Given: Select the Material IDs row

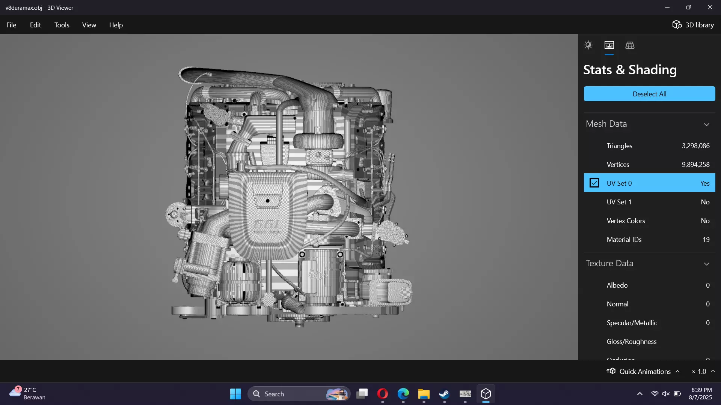Looking at the screenshot, I should (x=649, y=239).
